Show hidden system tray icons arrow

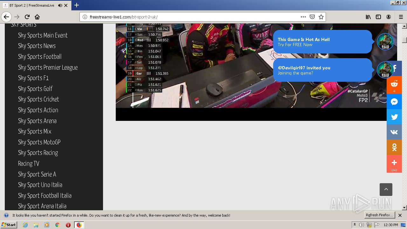355,225
